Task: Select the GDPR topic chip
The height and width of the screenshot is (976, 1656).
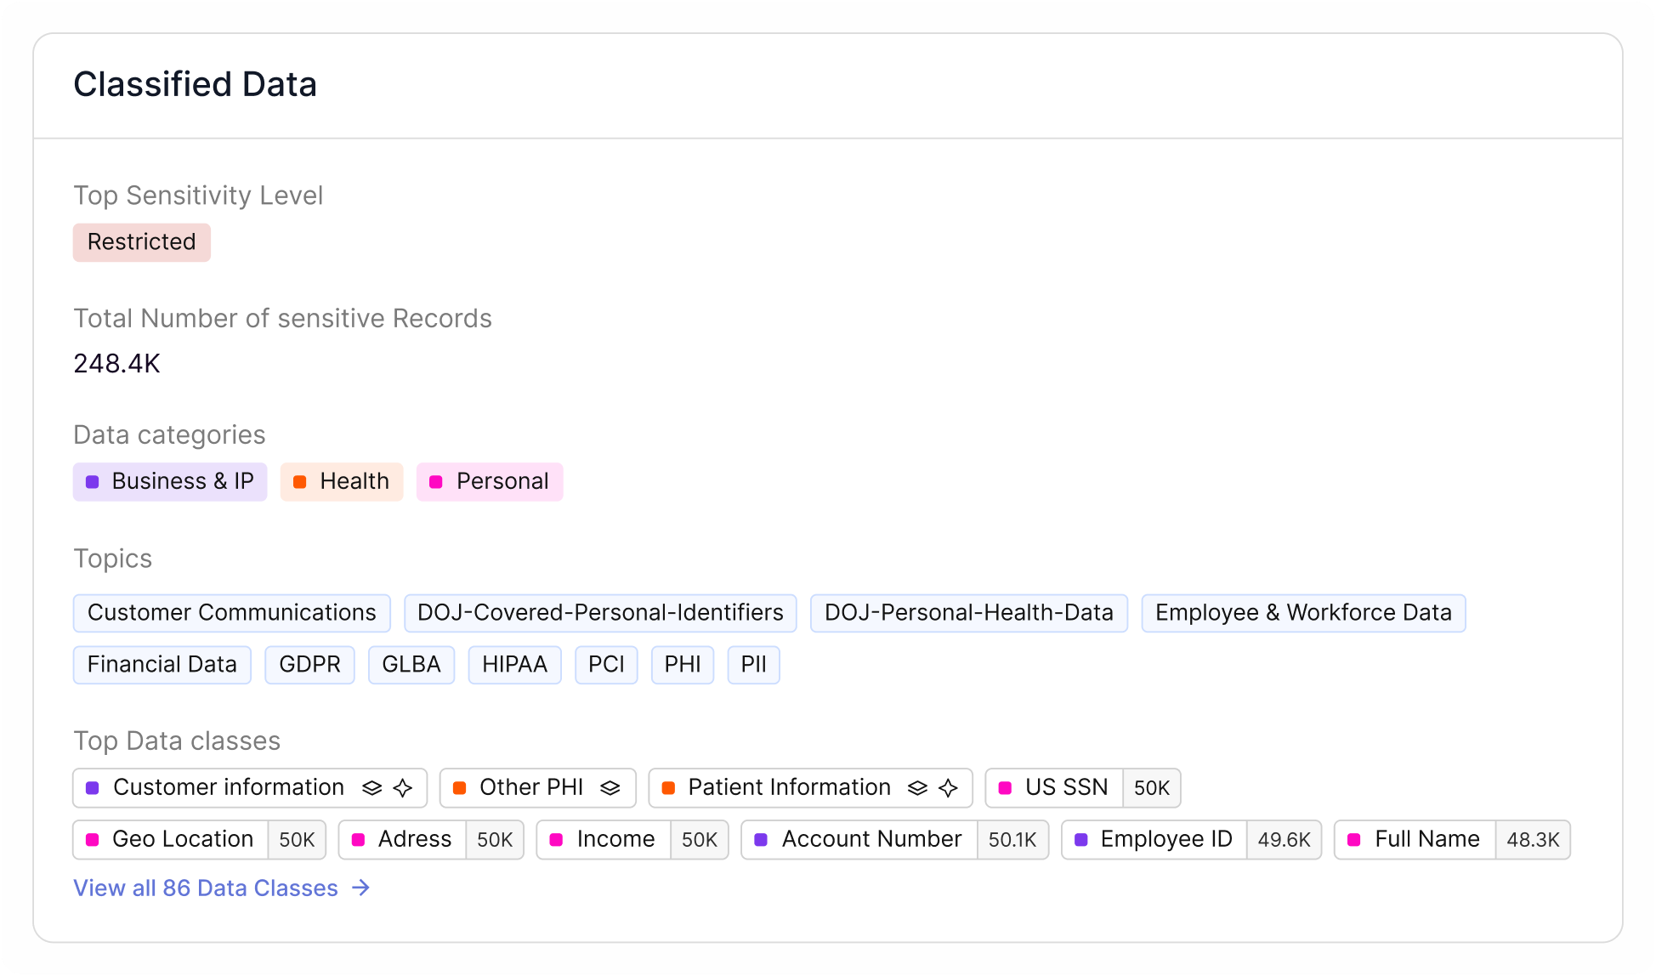Action: coord(309,665)
